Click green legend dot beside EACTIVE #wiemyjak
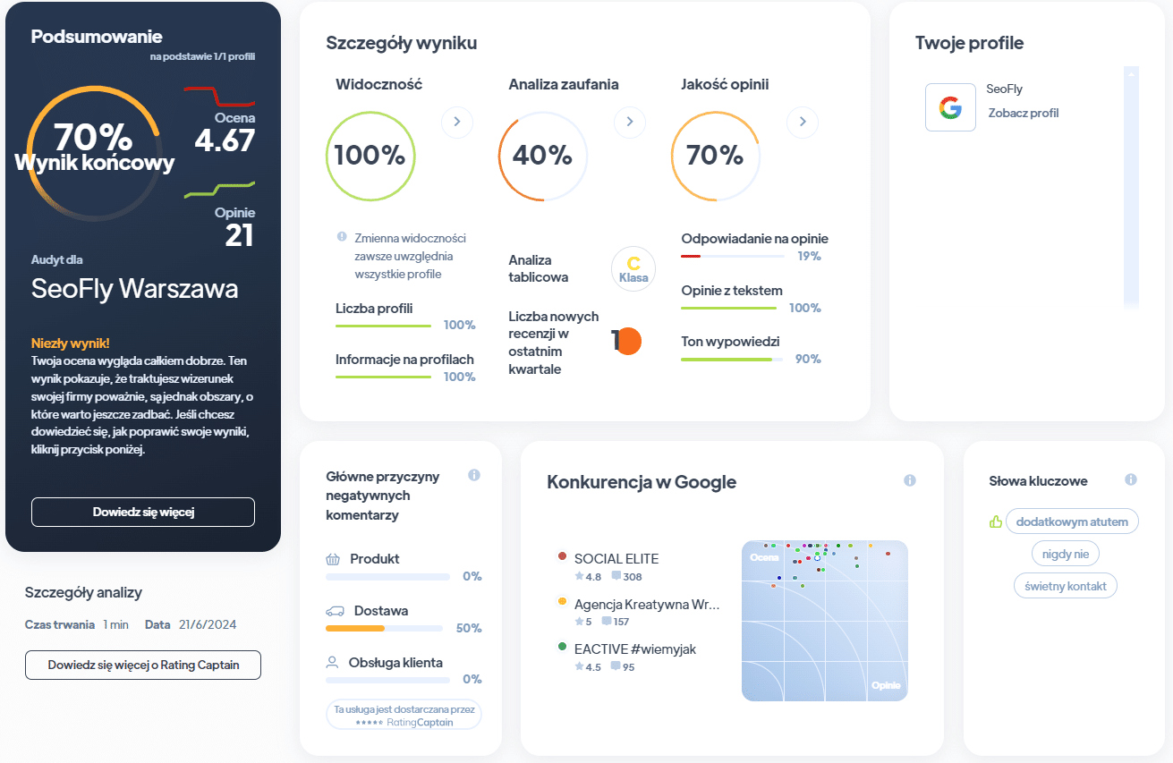The height and width of the screenshot is (763, 1173). [562, 646]
